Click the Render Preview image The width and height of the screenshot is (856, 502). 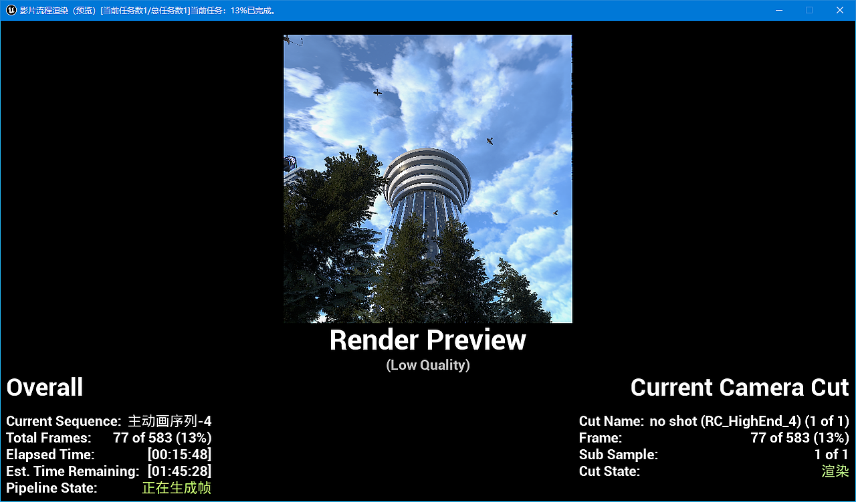[428, 178]
